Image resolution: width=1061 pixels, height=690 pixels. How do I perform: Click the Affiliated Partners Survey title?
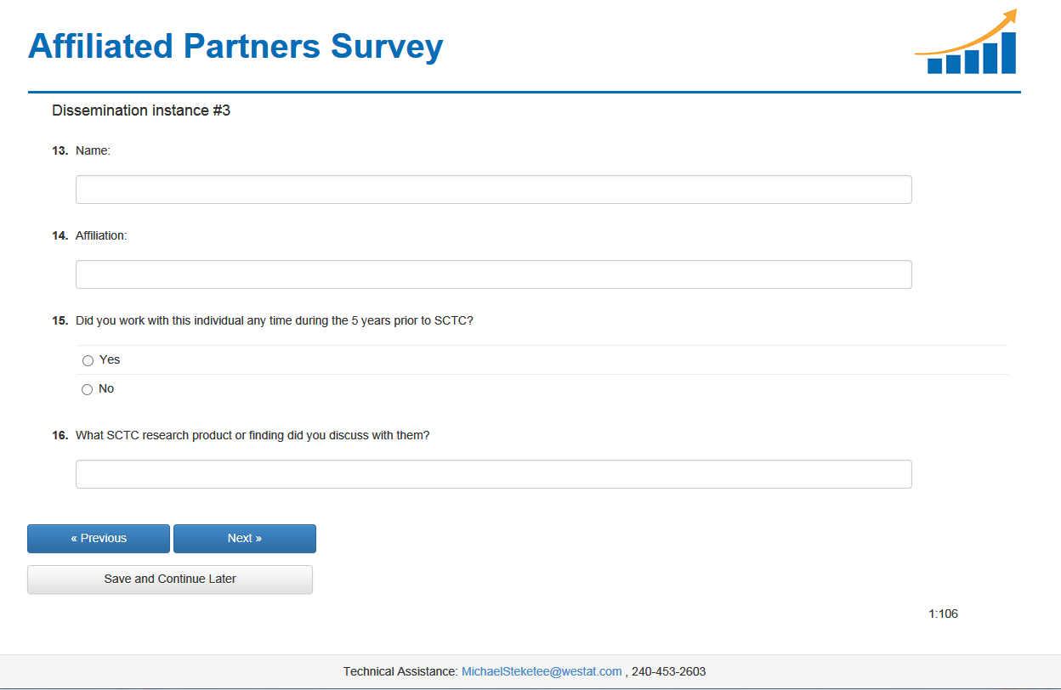(235, 47)
